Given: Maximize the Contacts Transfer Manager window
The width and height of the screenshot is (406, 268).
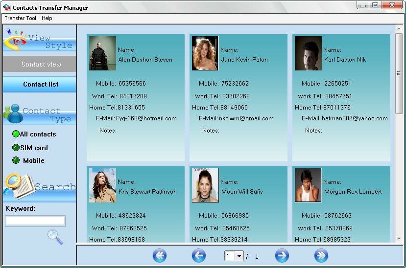Looking at the screenshot, I should click(x=375, y=5).
